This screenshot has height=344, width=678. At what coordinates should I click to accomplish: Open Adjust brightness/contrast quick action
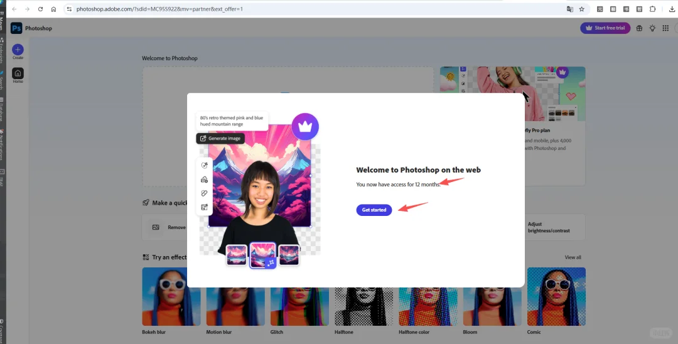[x=555, y=227]
